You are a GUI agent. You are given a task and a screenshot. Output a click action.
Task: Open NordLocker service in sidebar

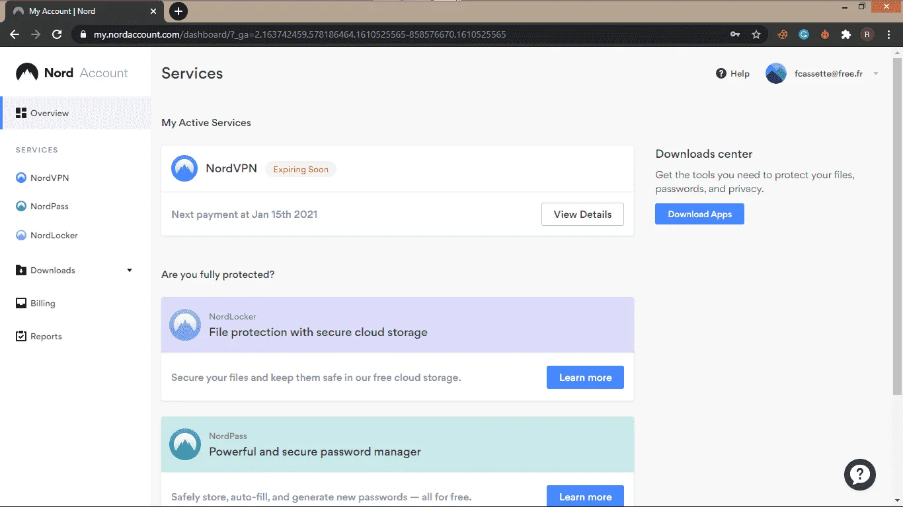(x=47, y=235)
